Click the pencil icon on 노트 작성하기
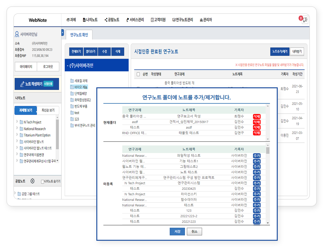The width and height of the screenshot is (332, 247). click(22, 84)
